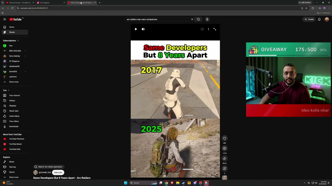
Task: Switch to the Instagram browser tab
Action: 51,3
